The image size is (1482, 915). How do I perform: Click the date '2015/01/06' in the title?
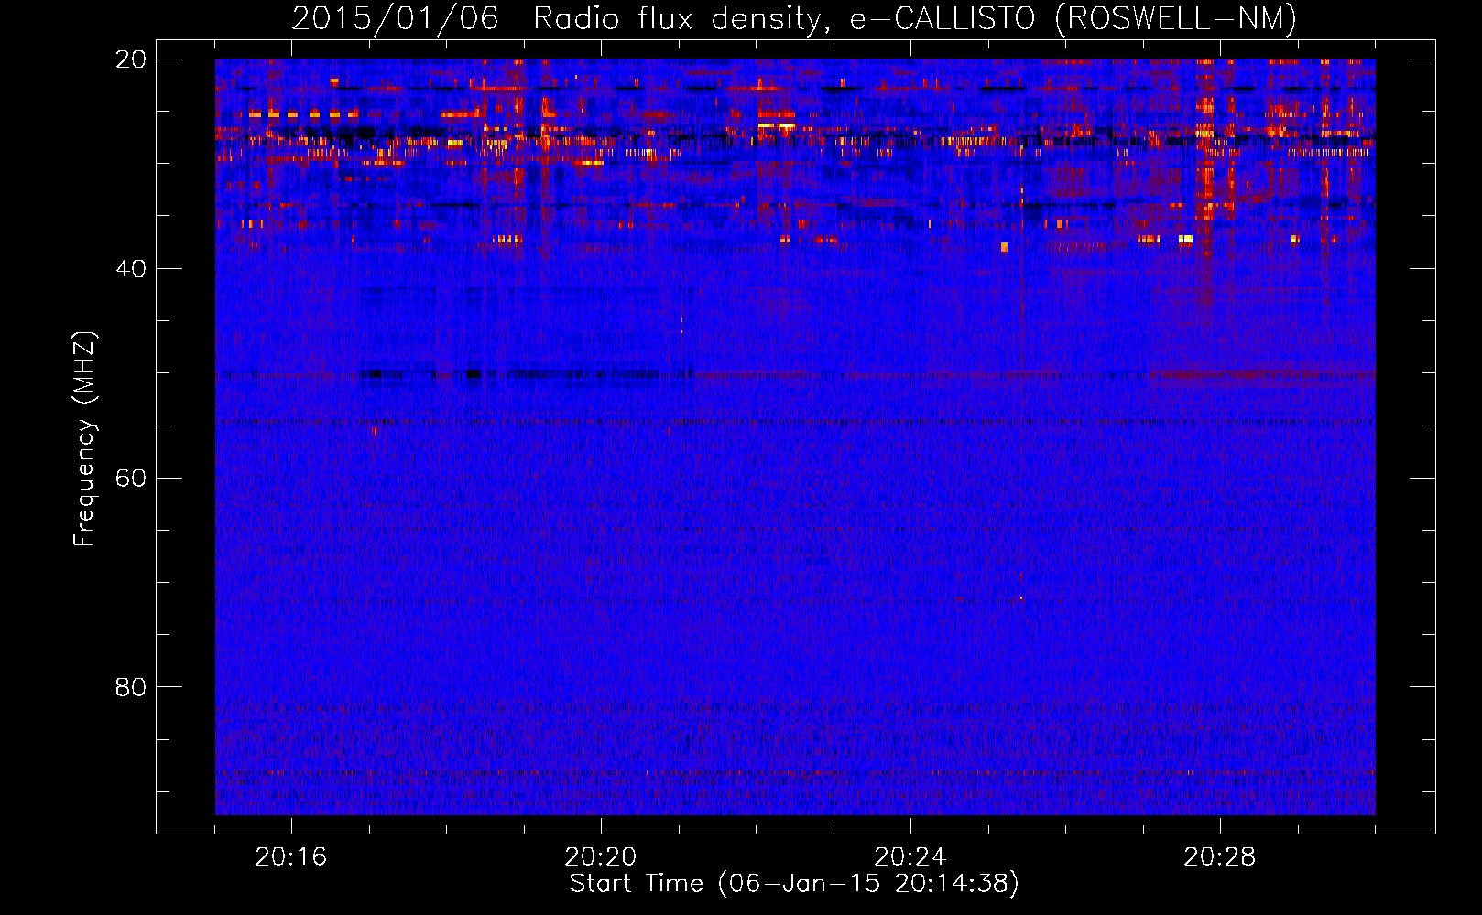(x=395, y=19)
